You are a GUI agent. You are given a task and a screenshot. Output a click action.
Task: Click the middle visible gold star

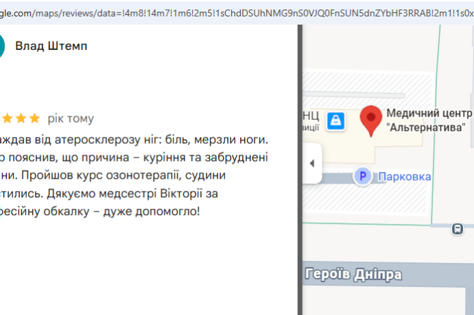(x=21, y=118)
